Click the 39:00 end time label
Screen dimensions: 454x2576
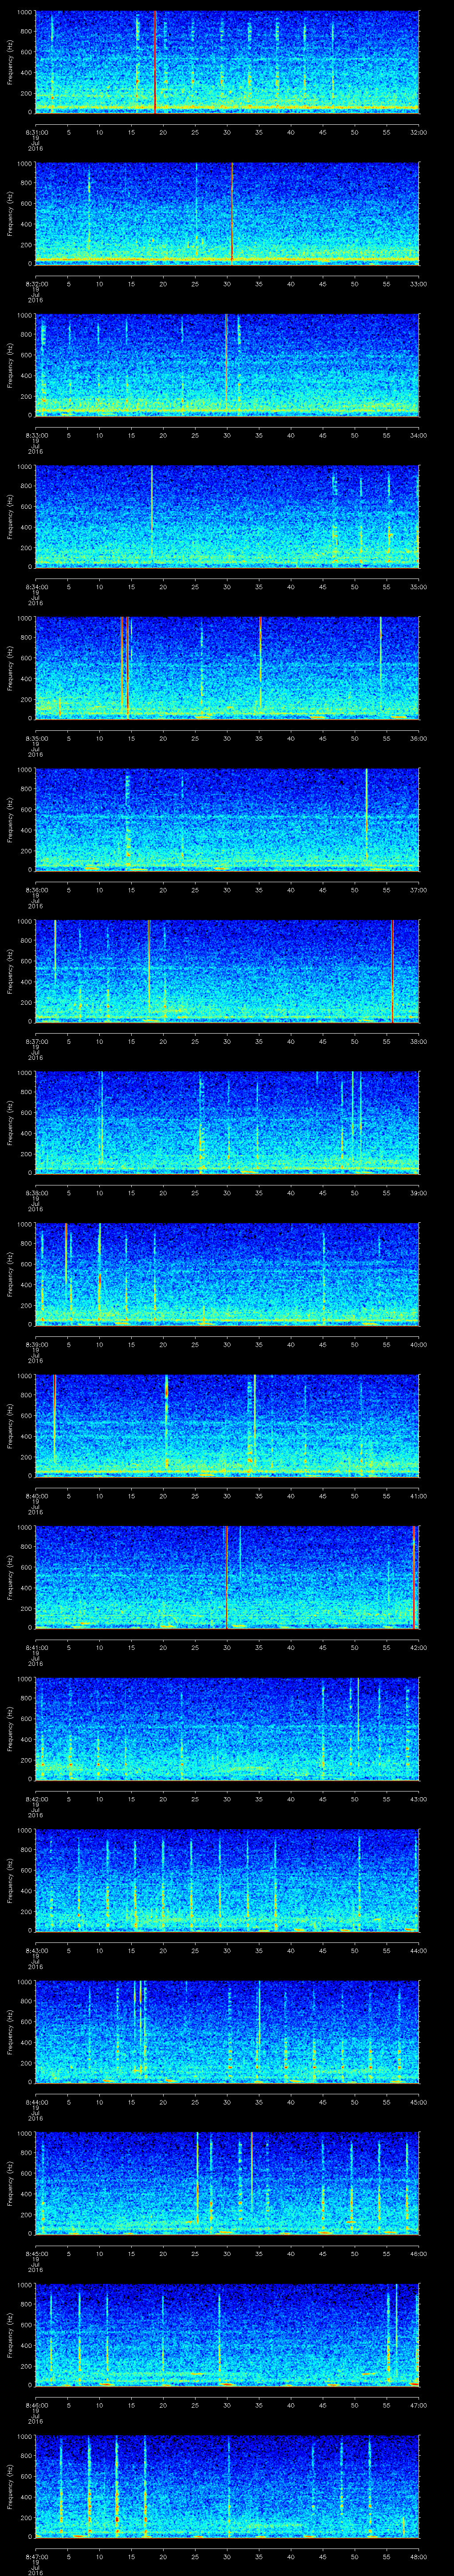pos(418,1193)
